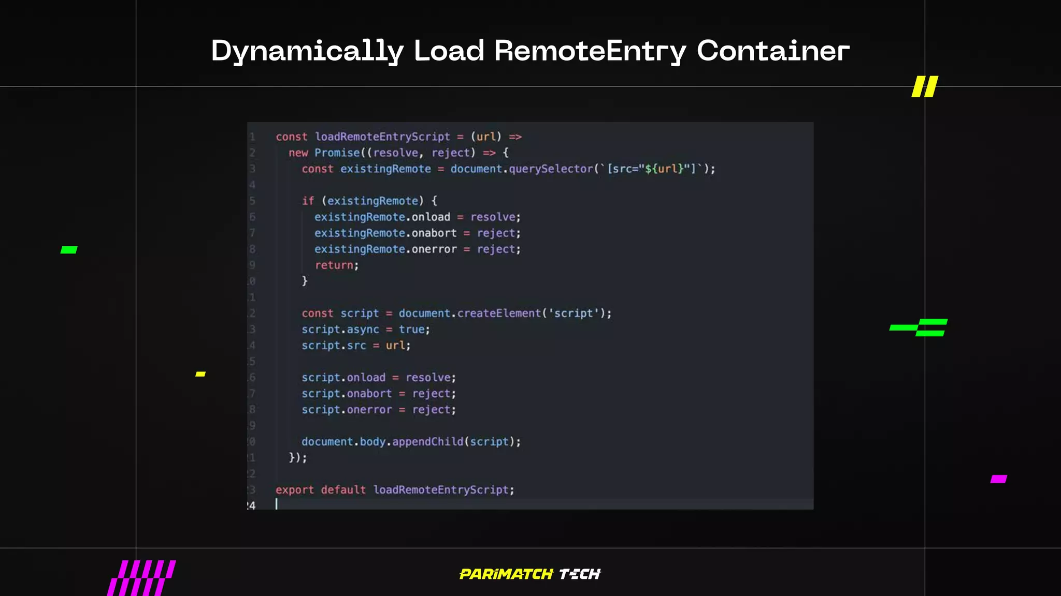The image size is (1061, 596).
Task: Click the closing '});' line
Action: click(x=298, y=457)
